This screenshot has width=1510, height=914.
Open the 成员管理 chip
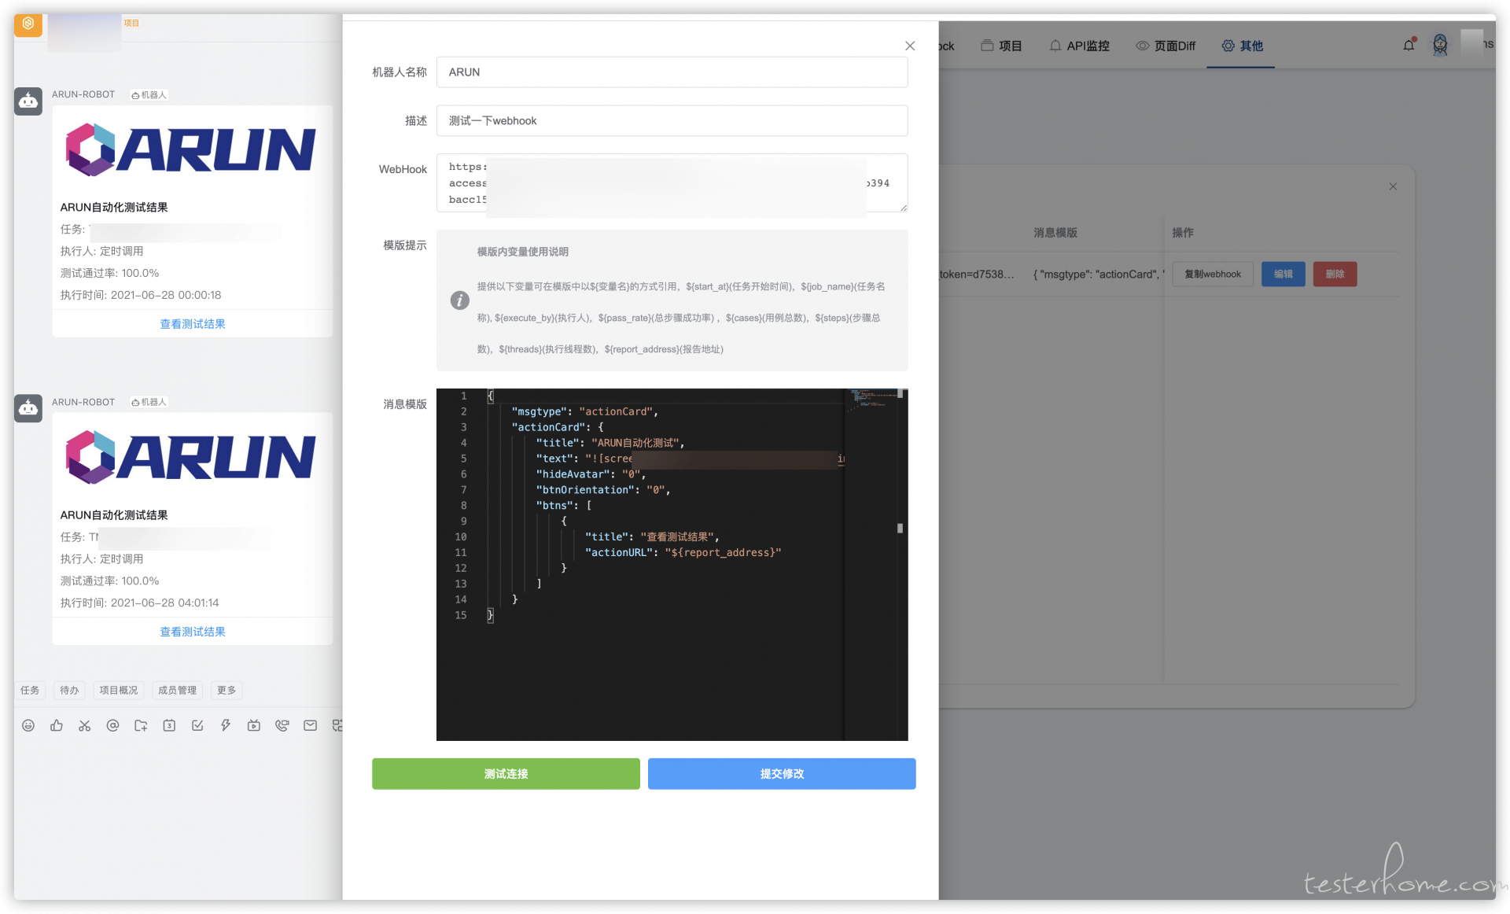pyautogui.click(x=178, y=690)
